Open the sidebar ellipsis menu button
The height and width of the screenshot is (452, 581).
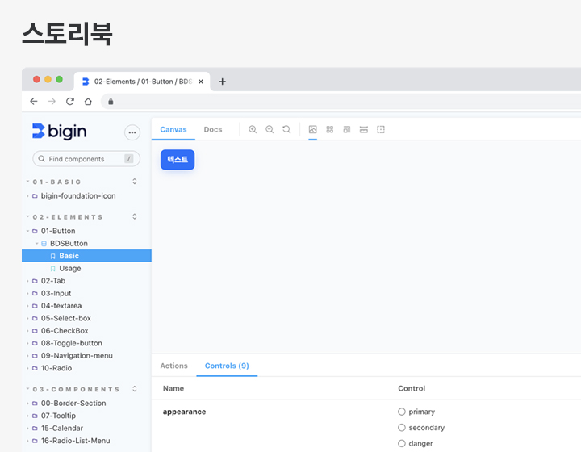[x=132, y=132]
